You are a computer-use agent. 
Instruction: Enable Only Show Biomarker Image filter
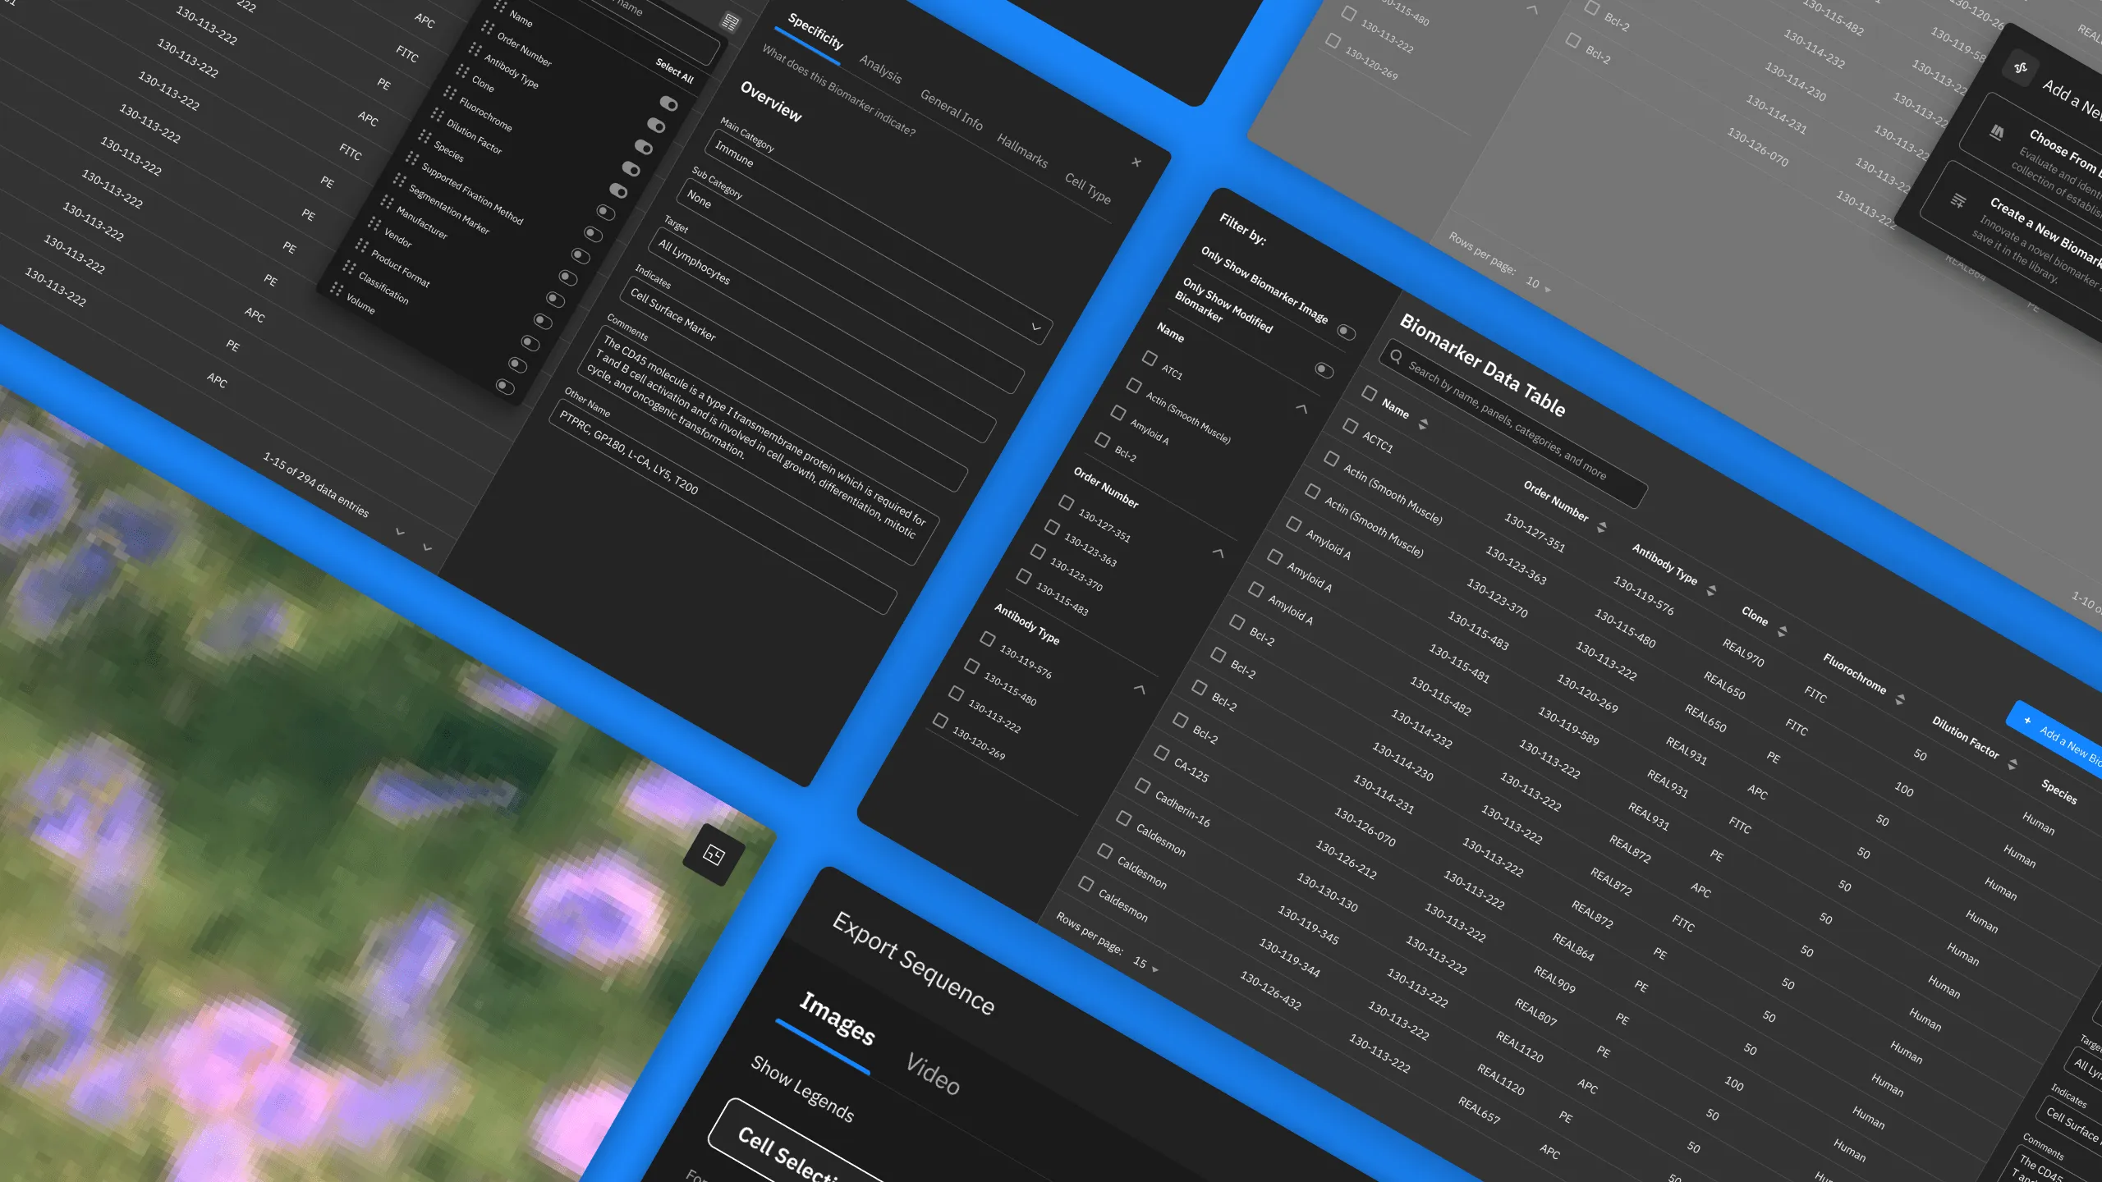[1346, 332]
